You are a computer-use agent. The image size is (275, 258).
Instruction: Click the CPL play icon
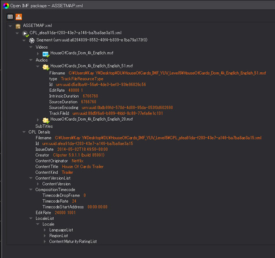(x=25, y=33)
